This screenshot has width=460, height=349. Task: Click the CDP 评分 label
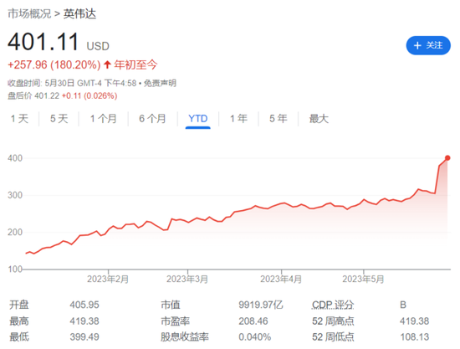(x=333, y=305)
